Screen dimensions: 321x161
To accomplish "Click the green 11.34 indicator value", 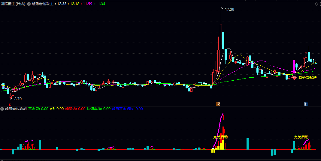I will [101, 4].
